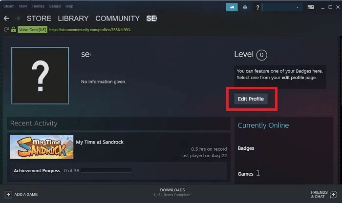Open the My Time at Sandrock title link
This screenshot has width=342, height=203.
pyautogui.click(x=100, y=142)
